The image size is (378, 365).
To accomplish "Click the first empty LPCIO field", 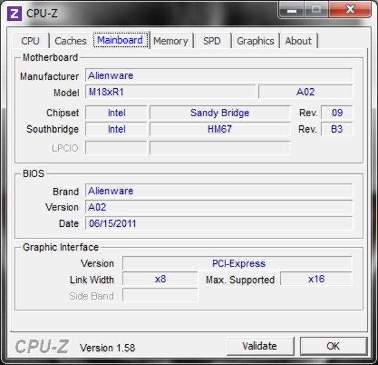I will [116, 148].
